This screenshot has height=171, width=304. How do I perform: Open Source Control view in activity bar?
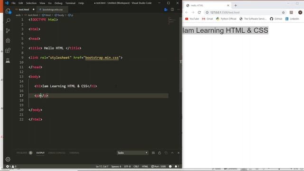(x=8, y=30)
